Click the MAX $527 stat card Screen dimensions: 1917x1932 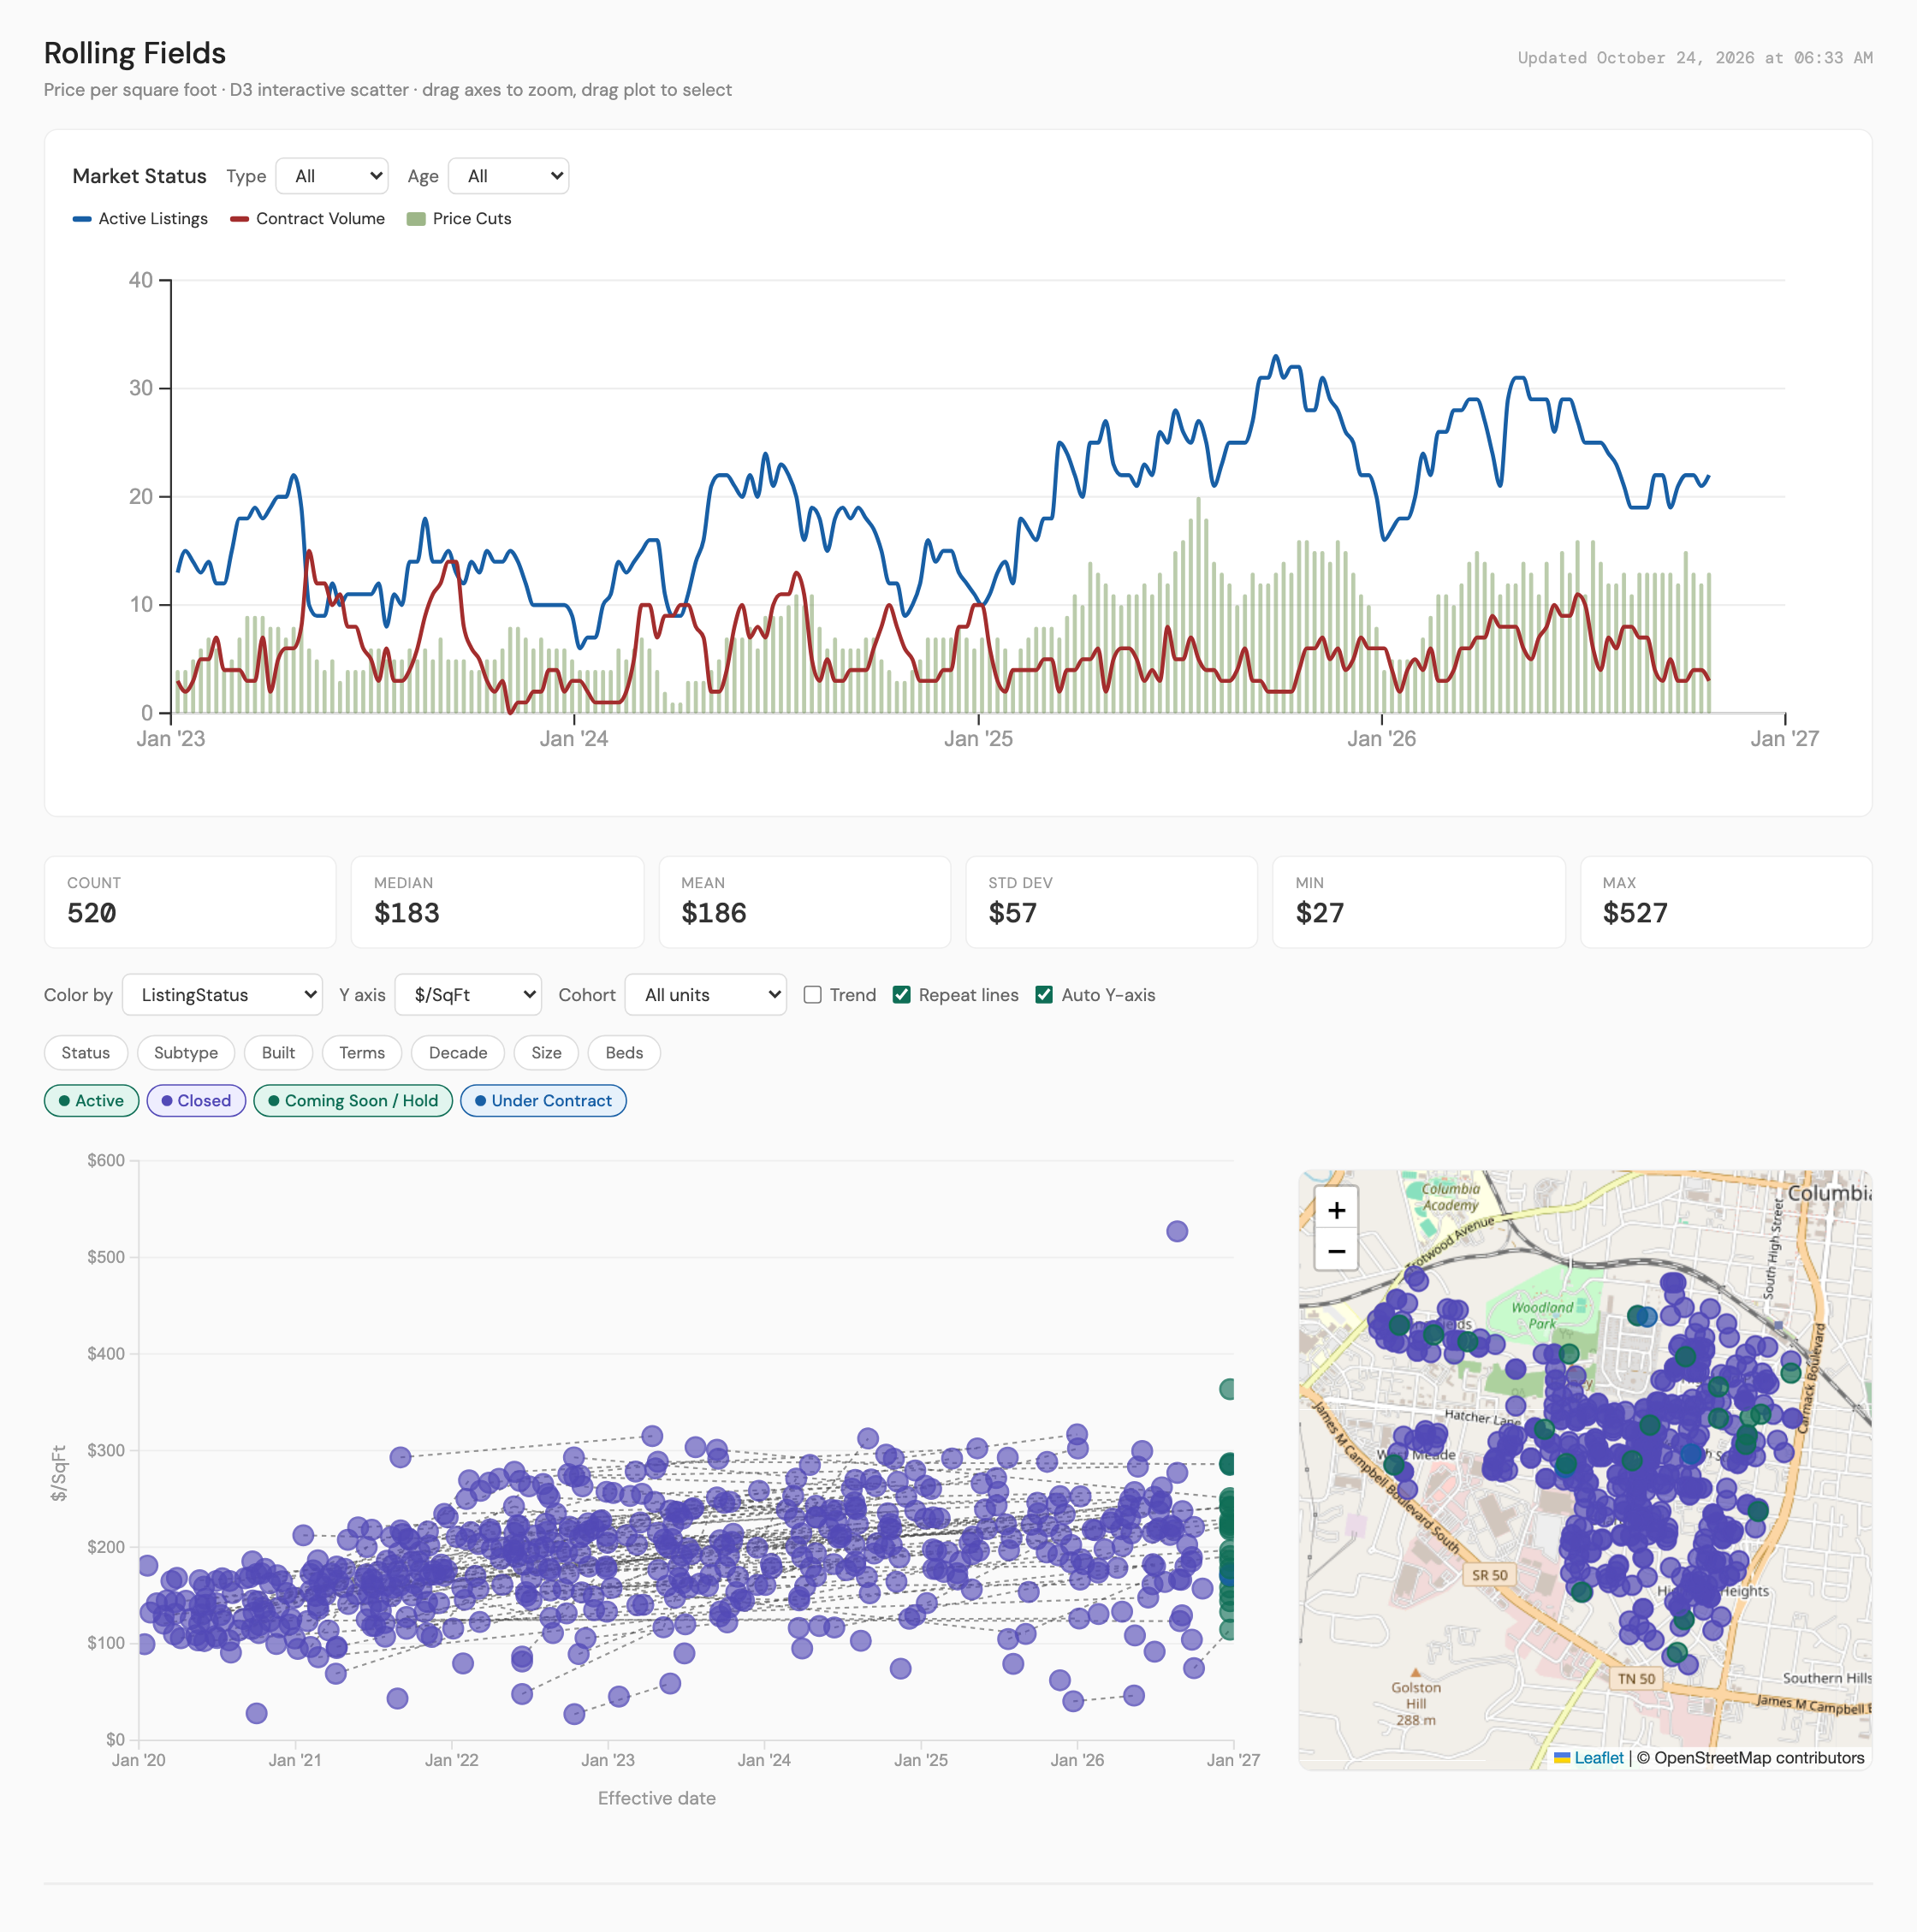click(x=1726, y=902)
